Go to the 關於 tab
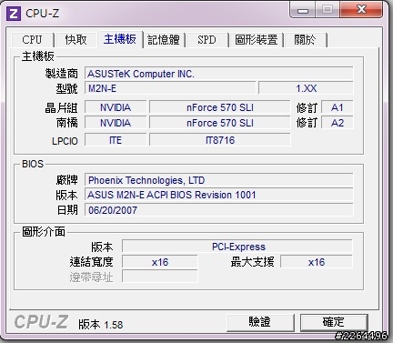This screenshot has width=393, height=343. (306, 40)
